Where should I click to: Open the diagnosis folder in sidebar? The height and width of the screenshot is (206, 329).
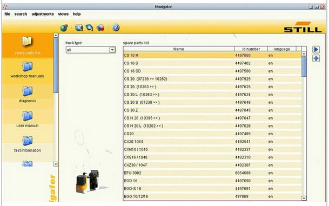[27, 95]
